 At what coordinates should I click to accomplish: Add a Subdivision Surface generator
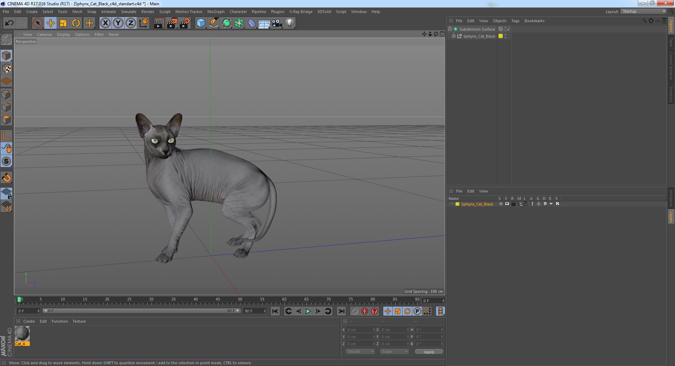(226, 23)
